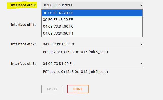The width and height of the screenshot is (163, 100).
Task: Click the orange DONE button
Action: pyautogui.click(x=78, y=89)
